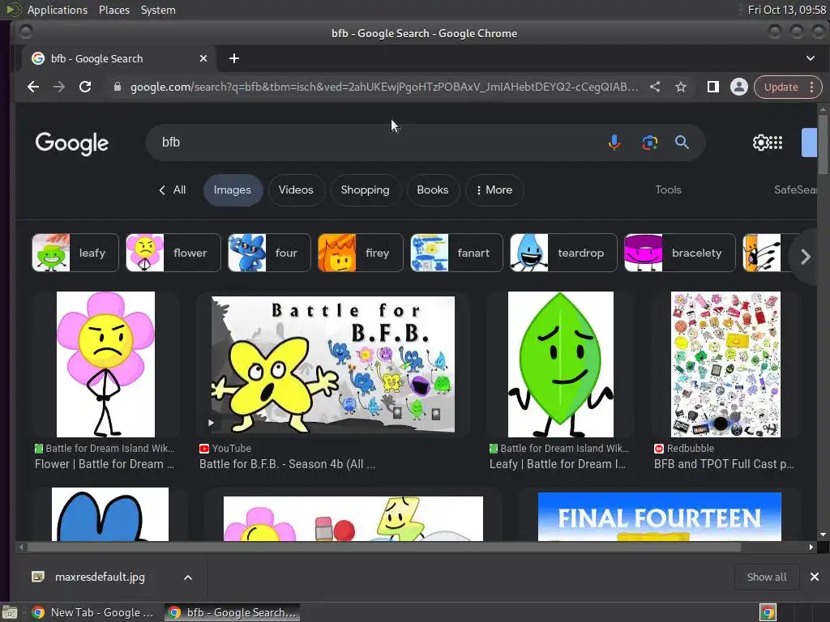
Task: Click the scroll-down arrow of the page scrollbar
Action: [x=823, y=535]
